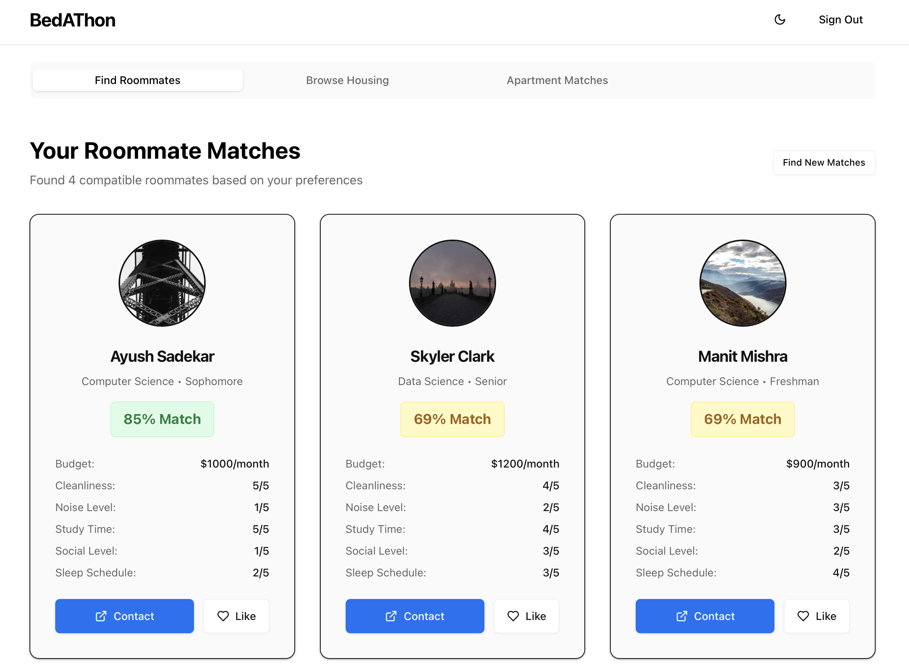Click Ayush Sadekar's profile picture
The image size is (909, 669).
162,283
